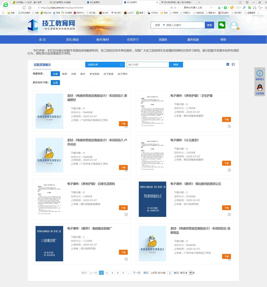Open the user profile avatar icon

[x=234, y=25]
